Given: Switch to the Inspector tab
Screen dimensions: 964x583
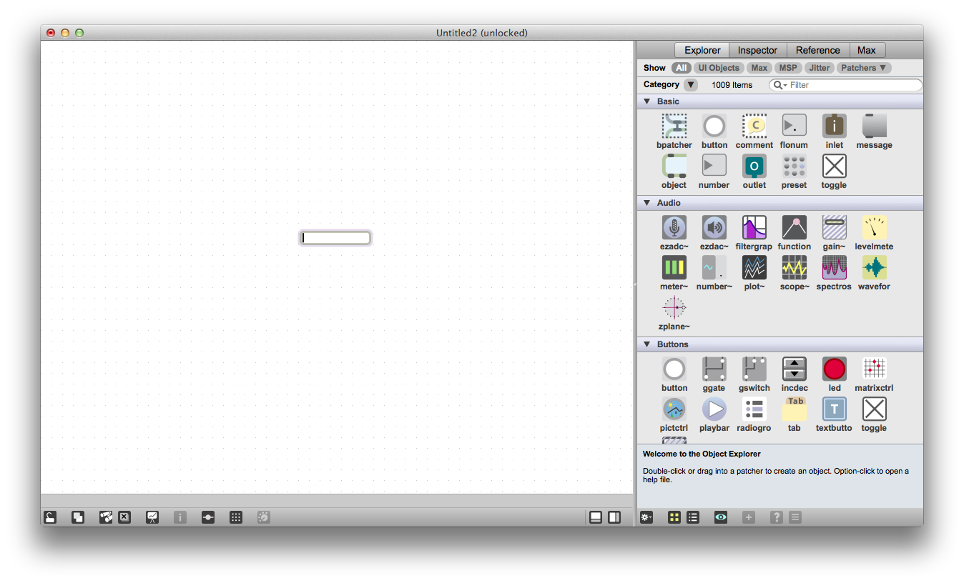Looking at the screenshot, I should pos(757,50).
